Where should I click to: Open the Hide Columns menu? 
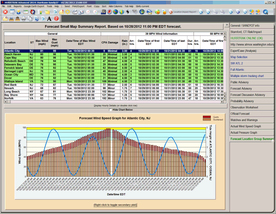(x=115, y=6)
